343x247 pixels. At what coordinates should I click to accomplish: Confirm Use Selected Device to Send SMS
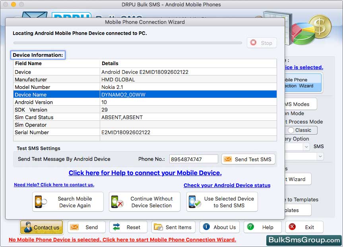(x=222, y=202)
